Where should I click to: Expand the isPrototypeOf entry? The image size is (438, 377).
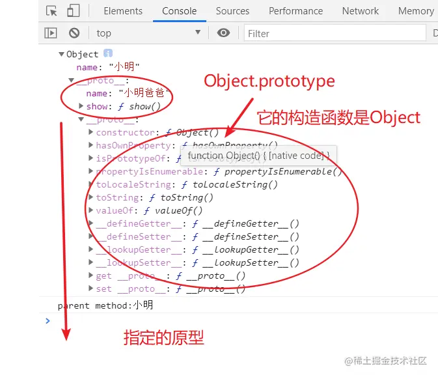pos(90,158)
